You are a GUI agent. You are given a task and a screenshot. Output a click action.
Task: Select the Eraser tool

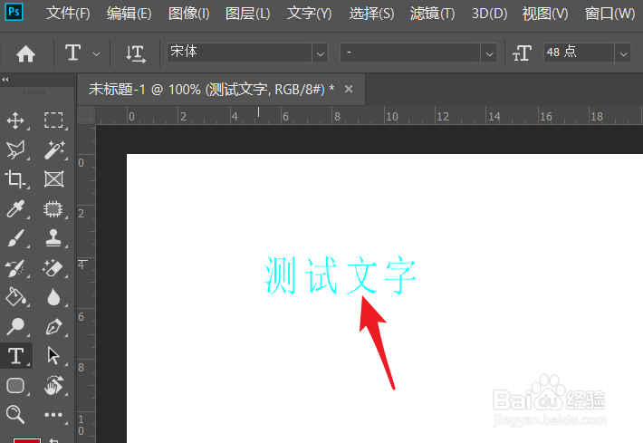point(53,268)
